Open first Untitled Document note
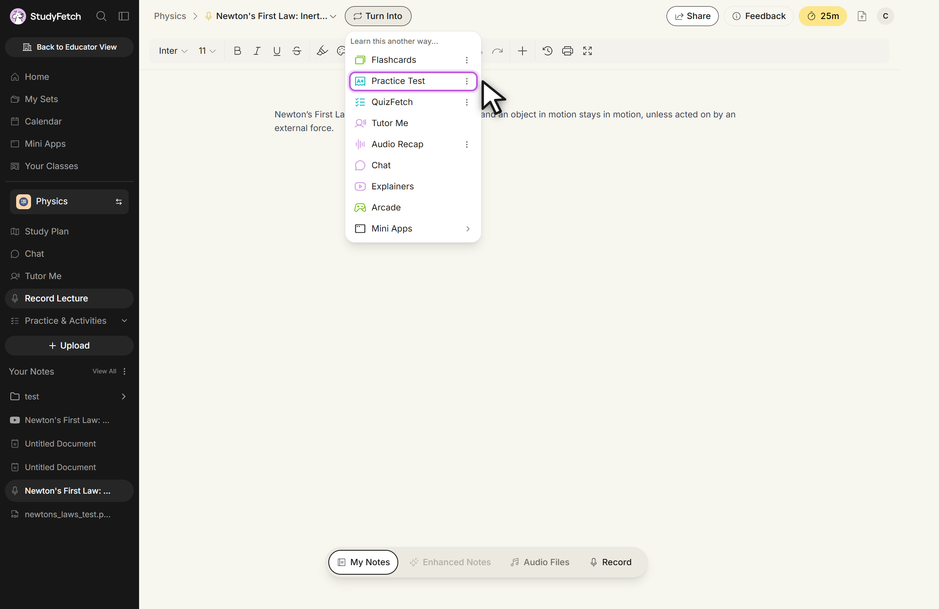The image size is (939, 609). click(69, 444)
